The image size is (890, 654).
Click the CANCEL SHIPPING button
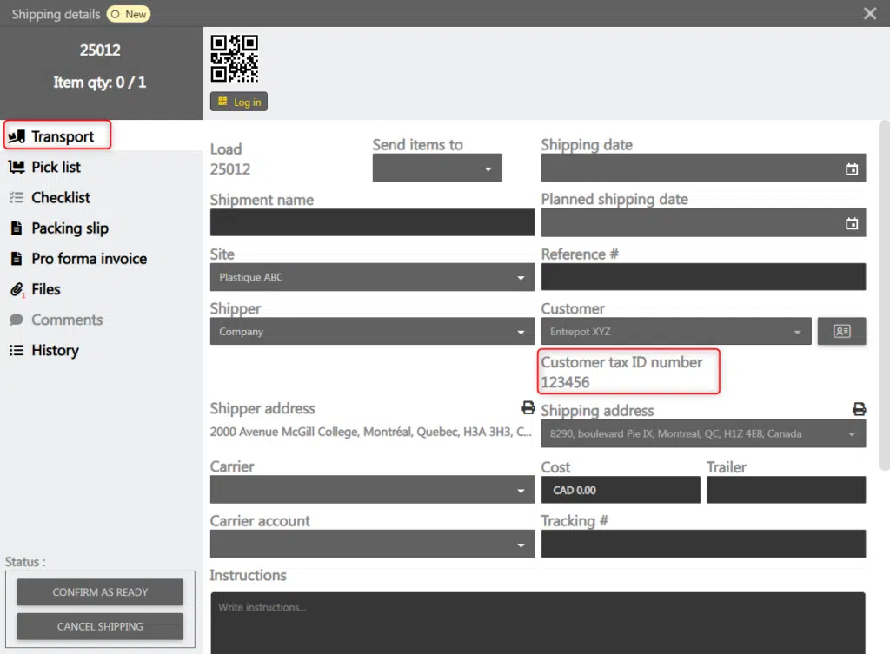pyautogui.click(x=100, y=626)
